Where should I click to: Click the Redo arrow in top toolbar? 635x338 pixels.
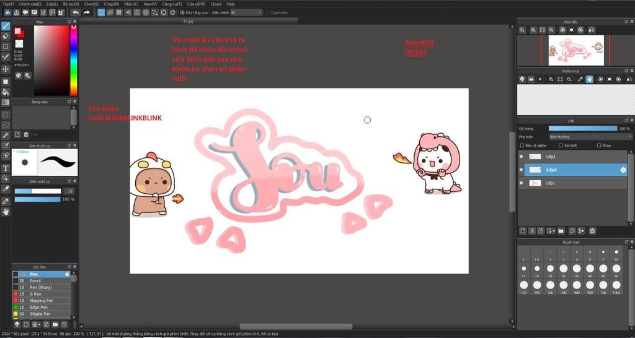[x=86, y=12]
